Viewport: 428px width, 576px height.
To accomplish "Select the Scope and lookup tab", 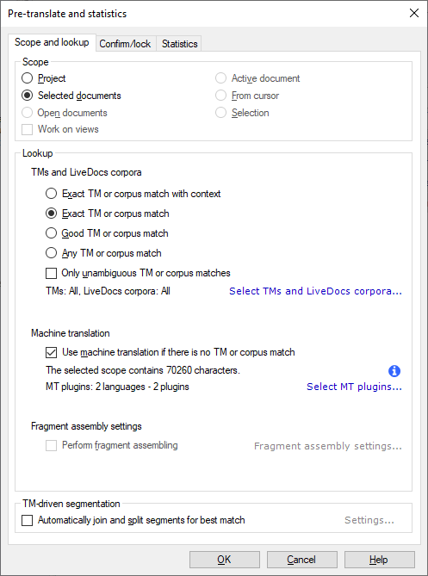I will [x=52, y=42].
